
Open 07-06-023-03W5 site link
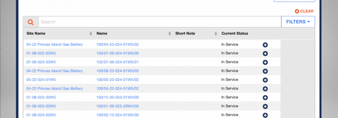41,62
